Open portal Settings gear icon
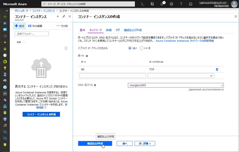The height and width of the screenshot is (152, 239). pyautogui.click(x=171, y=4)
